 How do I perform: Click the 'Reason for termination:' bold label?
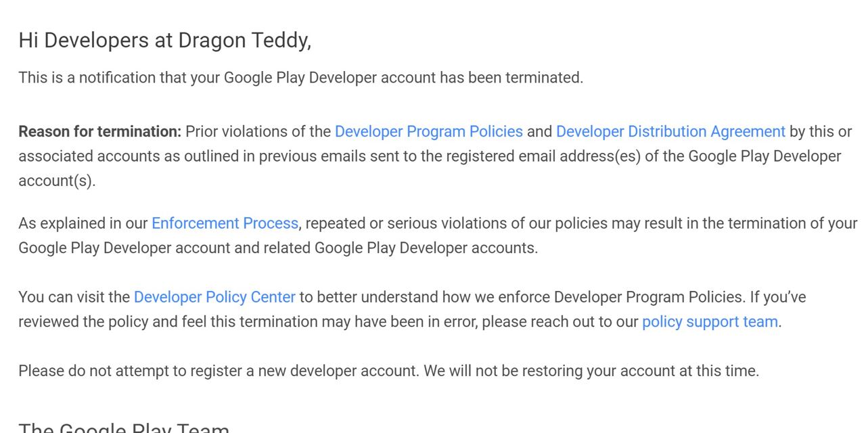(x=100, y=131)
